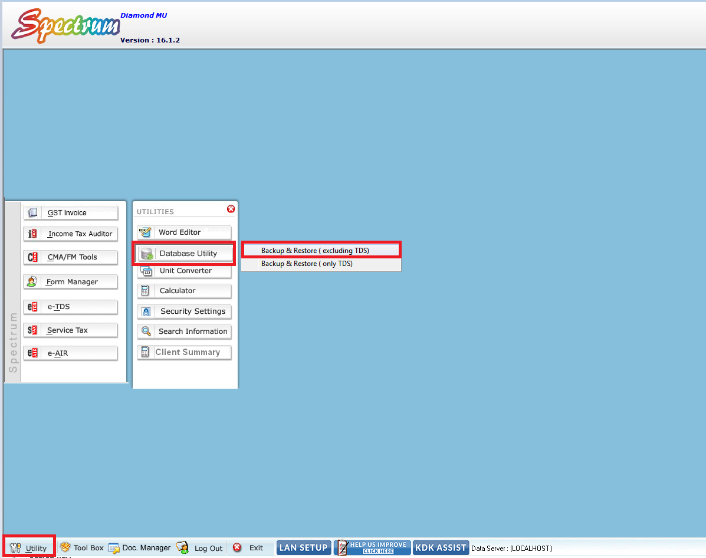706x558 pixels.
Task: Open Client Summary
Action: point(184,352)
